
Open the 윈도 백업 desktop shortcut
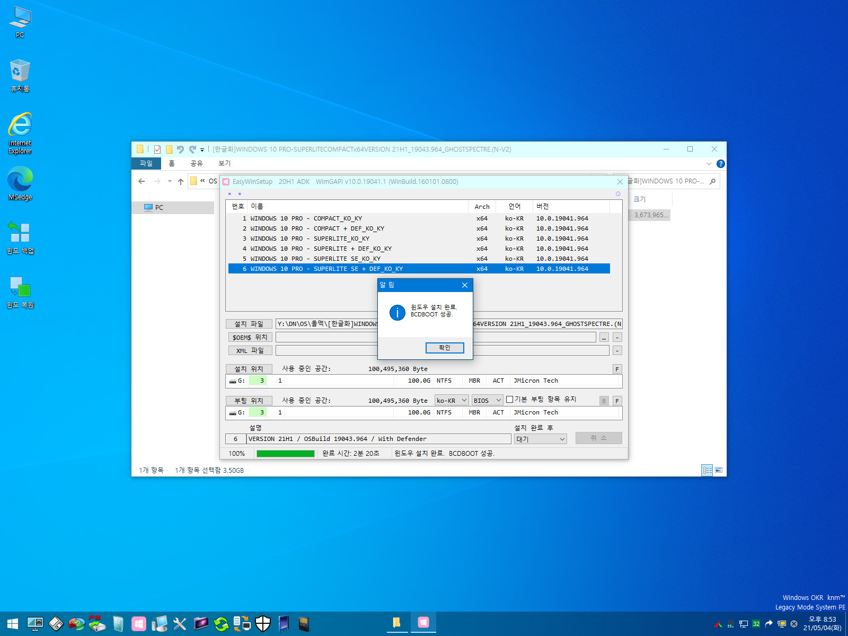(x=20, y=237)
